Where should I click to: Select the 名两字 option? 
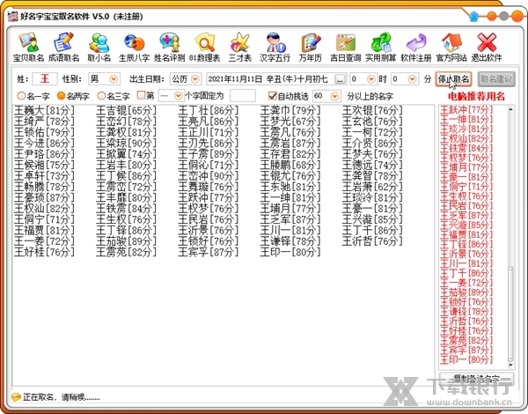(73, 96)
